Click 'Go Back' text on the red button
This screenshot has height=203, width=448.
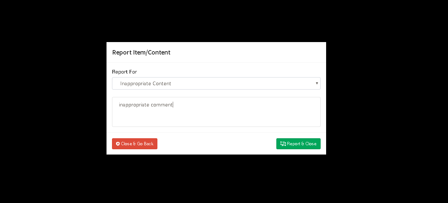(x=145, y=144)
